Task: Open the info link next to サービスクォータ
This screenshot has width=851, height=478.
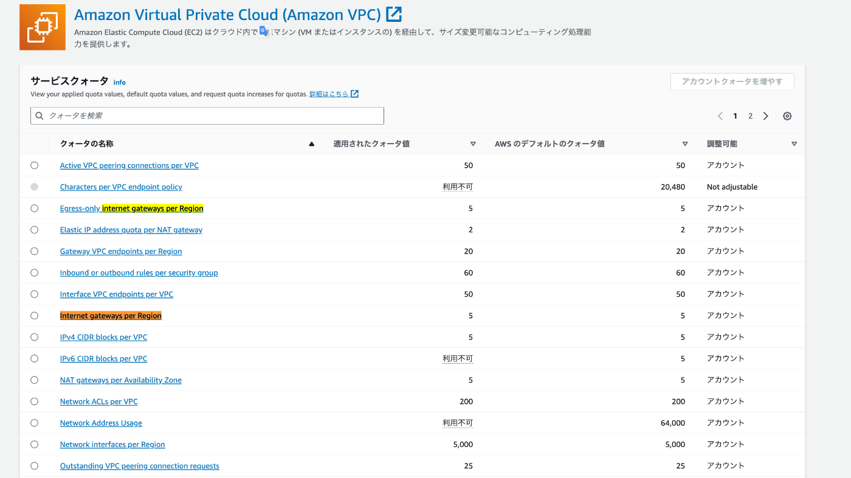Action: click(120, 82)
